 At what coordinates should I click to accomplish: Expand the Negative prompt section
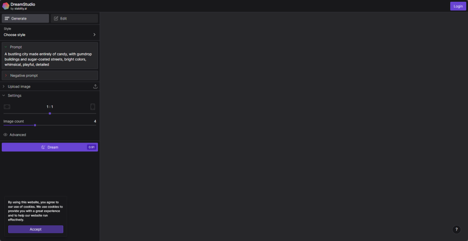pos(50,75)
